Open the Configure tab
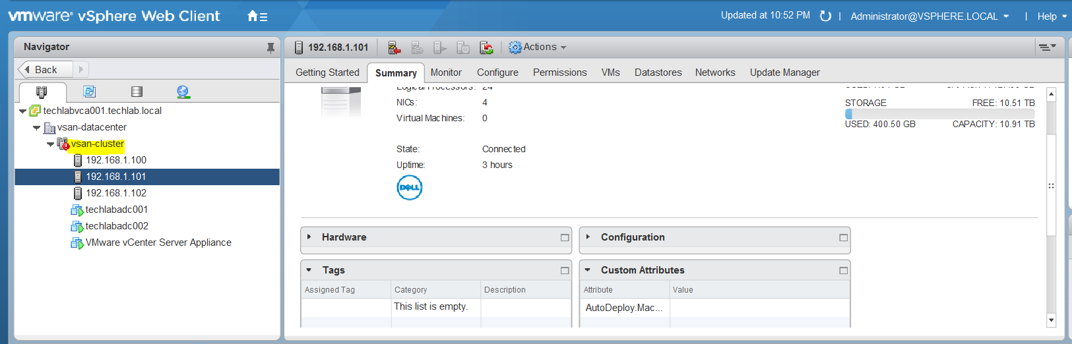1072x344 pixels. 497,72
